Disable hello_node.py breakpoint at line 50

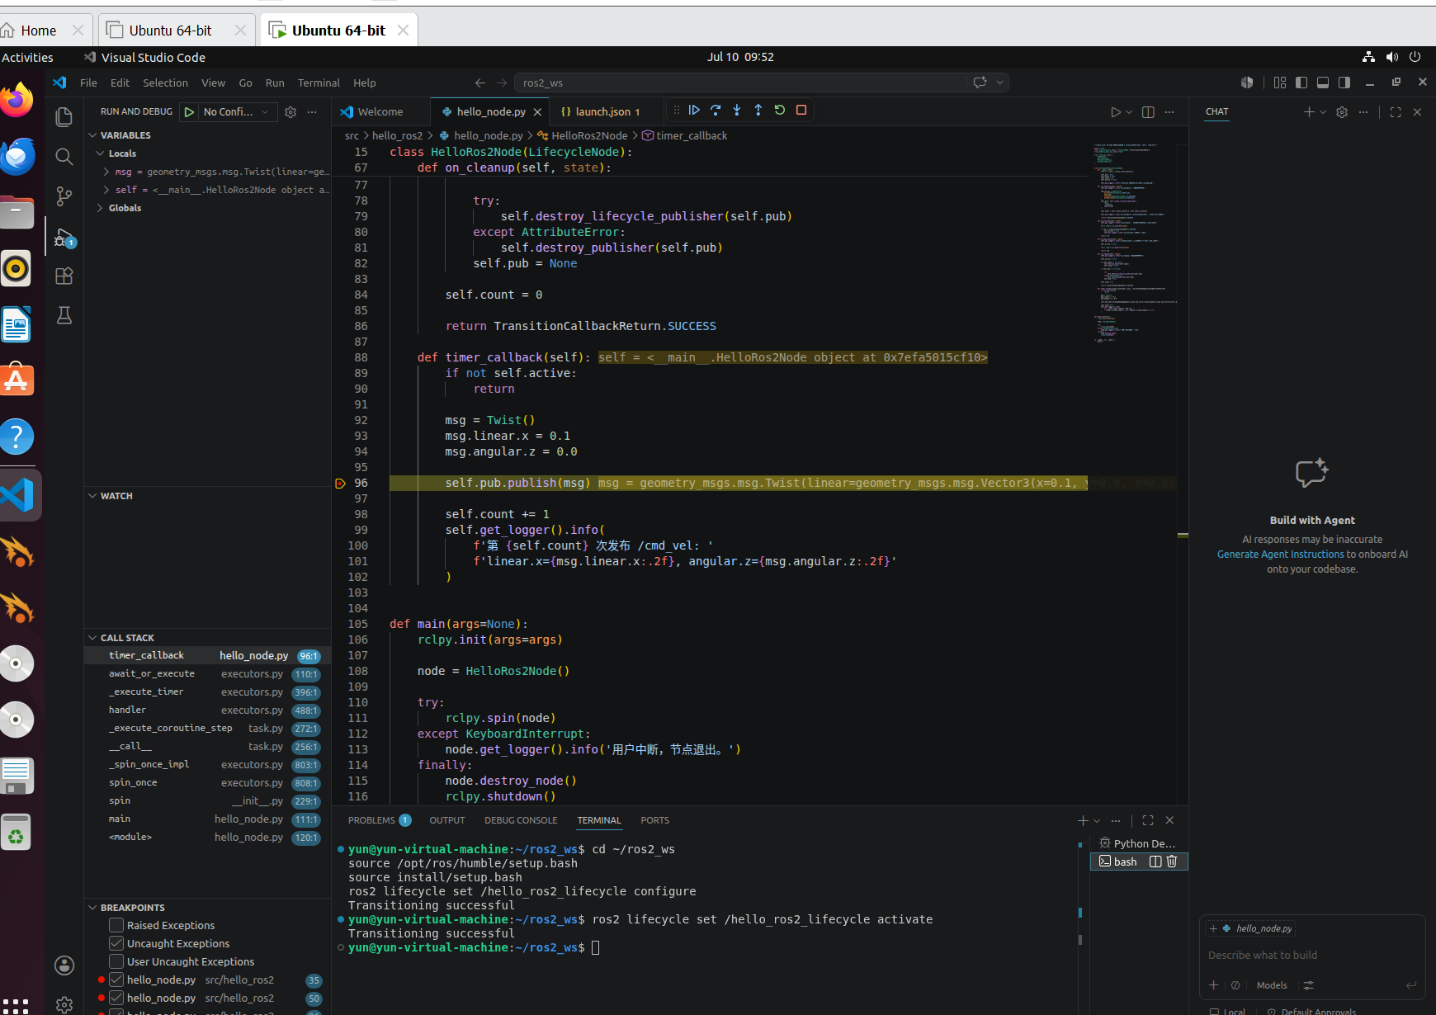coord(116,998)
